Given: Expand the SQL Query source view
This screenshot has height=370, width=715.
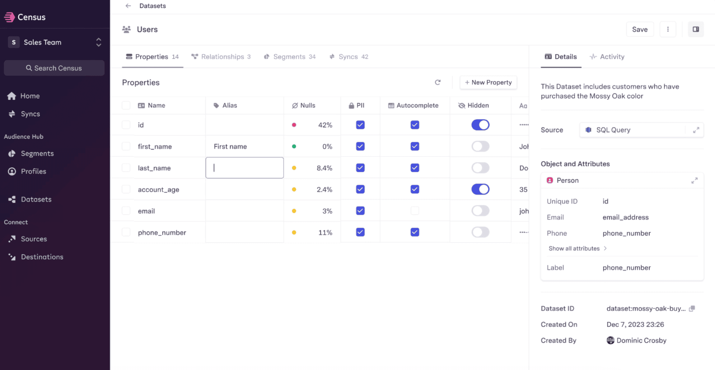Looking at the screenshot, I should (x=696, y=130).
